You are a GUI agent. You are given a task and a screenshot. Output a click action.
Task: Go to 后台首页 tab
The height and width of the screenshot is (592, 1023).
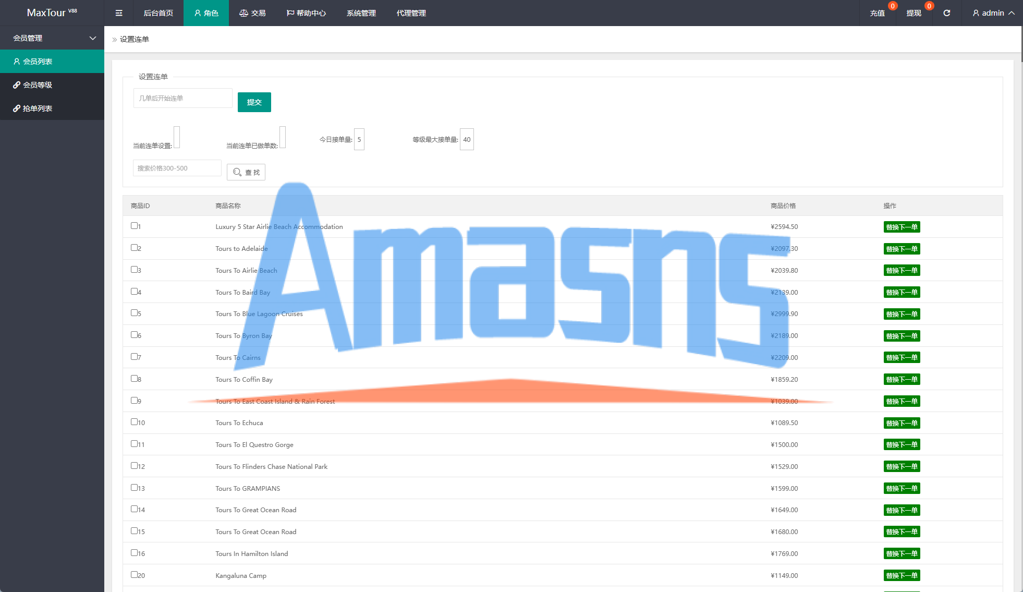point(158,13)
